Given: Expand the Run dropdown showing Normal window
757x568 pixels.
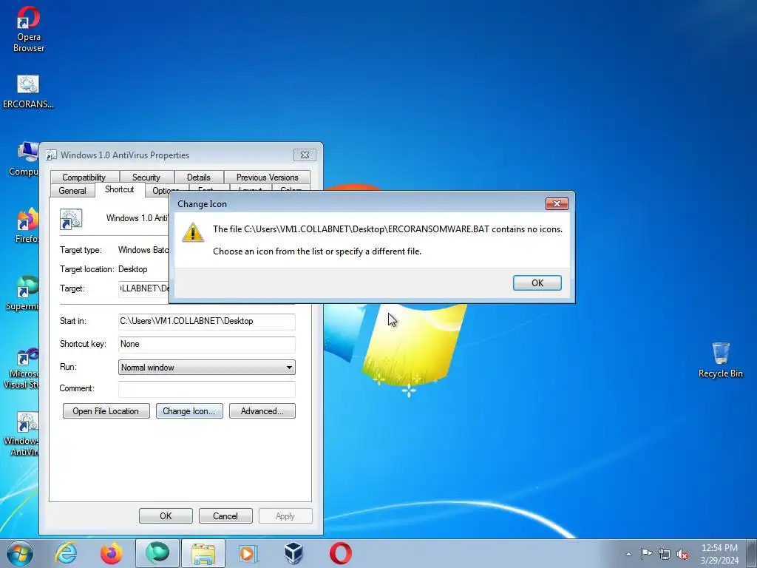Looking at the screenshot, I should (207, 367).
